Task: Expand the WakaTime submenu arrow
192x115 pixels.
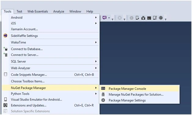Action: tap(96, 42)
